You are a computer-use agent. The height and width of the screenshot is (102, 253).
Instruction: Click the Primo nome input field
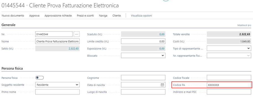tap(58, 92)
